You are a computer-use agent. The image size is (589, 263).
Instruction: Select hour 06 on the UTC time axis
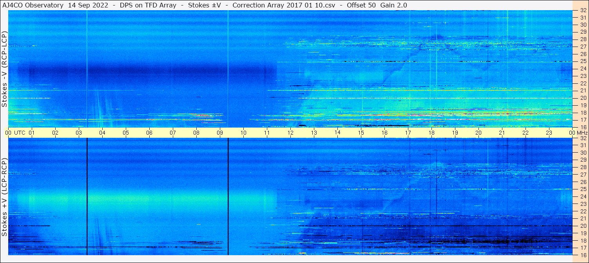coord(149,133)
